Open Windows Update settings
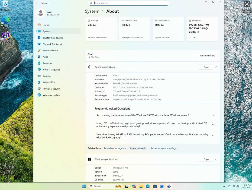Screen dimensions: 252x190 (x=58, y=95)
